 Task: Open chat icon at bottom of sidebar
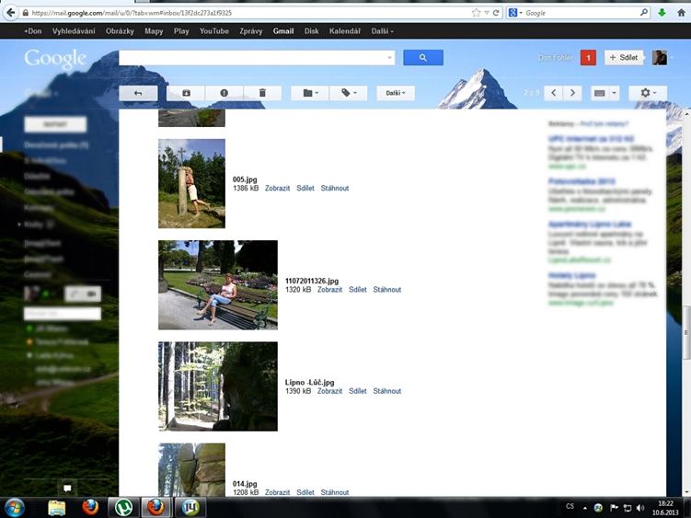click(67, 488)
